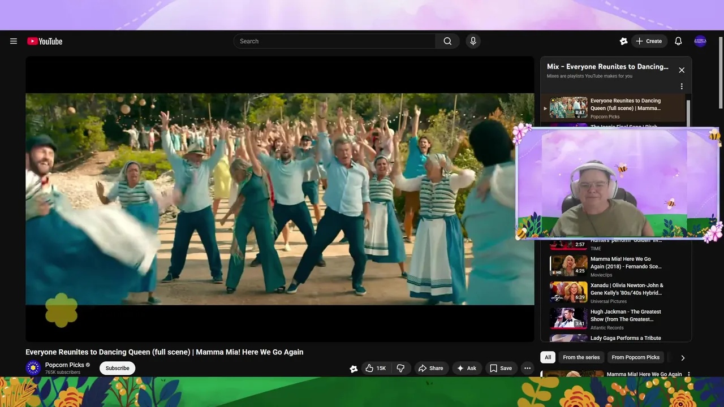Open 'Hugh Jackman - The Greatest Show' title
Viewport: 724px width, 407px height.
click(x=626, y=315)
